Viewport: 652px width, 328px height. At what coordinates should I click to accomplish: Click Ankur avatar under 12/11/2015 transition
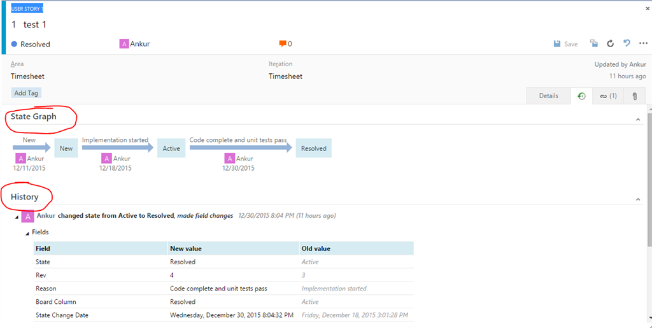click(x=21, y=159)
